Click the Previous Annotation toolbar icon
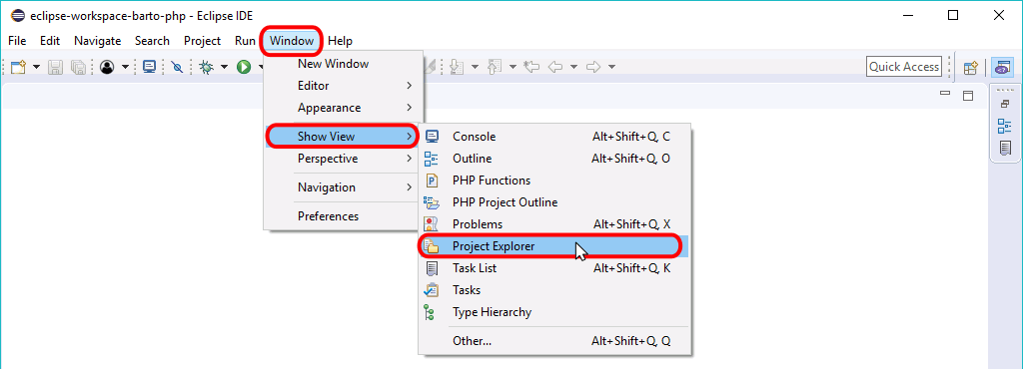Screen dimensions: 1023x369 pos(495,67)
